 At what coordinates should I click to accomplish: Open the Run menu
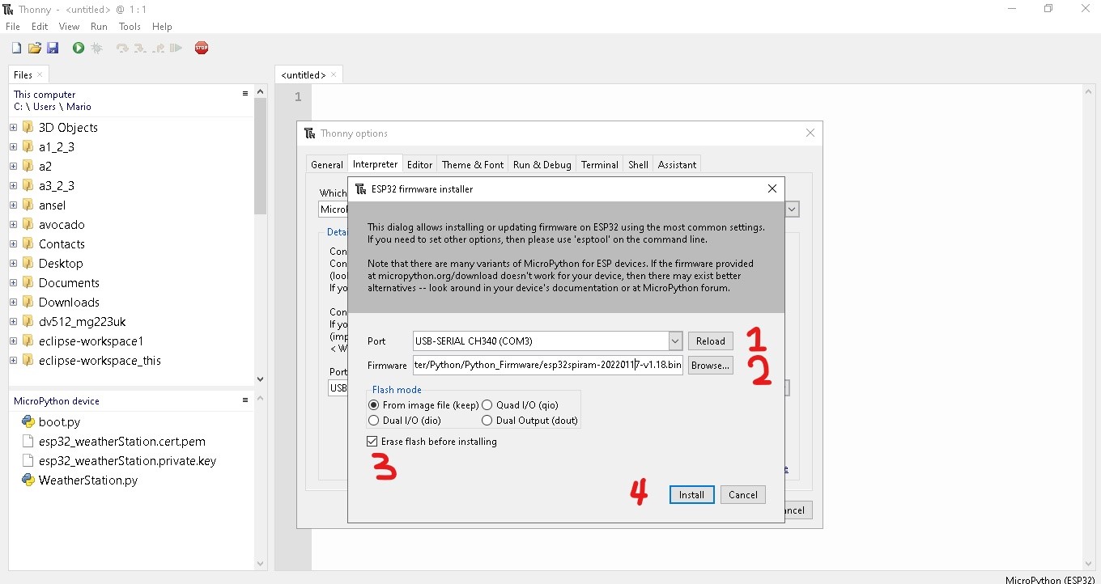coord(99,27)
